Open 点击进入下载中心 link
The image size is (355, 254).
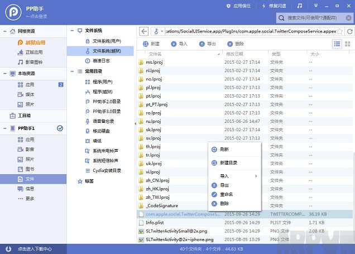tap(35, 249)
